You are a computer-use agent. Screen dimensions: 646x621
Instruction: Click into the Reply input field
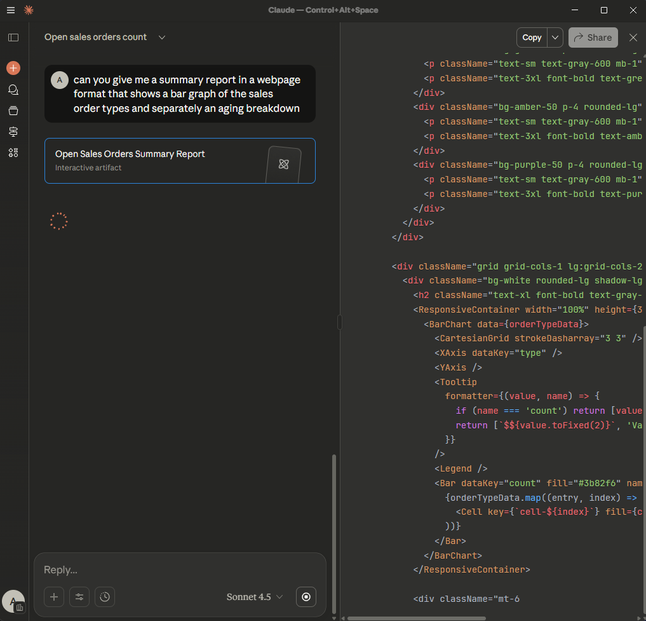(x=180, y=570)
